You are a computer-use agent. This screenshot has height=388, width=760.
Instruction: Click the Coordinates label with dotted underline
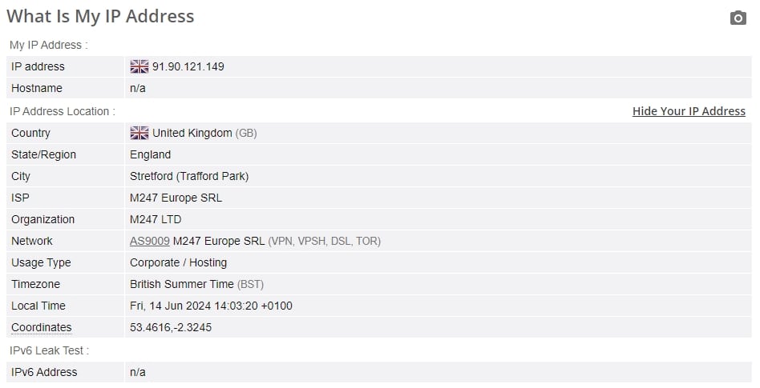coord(41,327)
